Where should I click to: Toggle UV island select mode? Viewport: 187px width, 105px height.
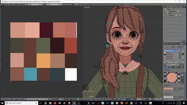[68, 99]
